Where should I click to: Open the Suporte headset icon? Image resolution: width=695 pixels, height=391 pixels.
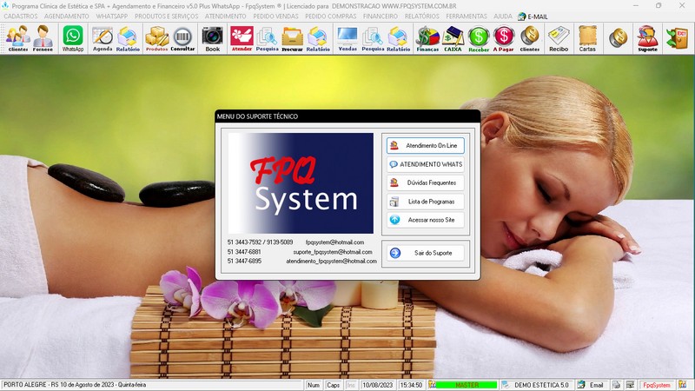point(647,38)
